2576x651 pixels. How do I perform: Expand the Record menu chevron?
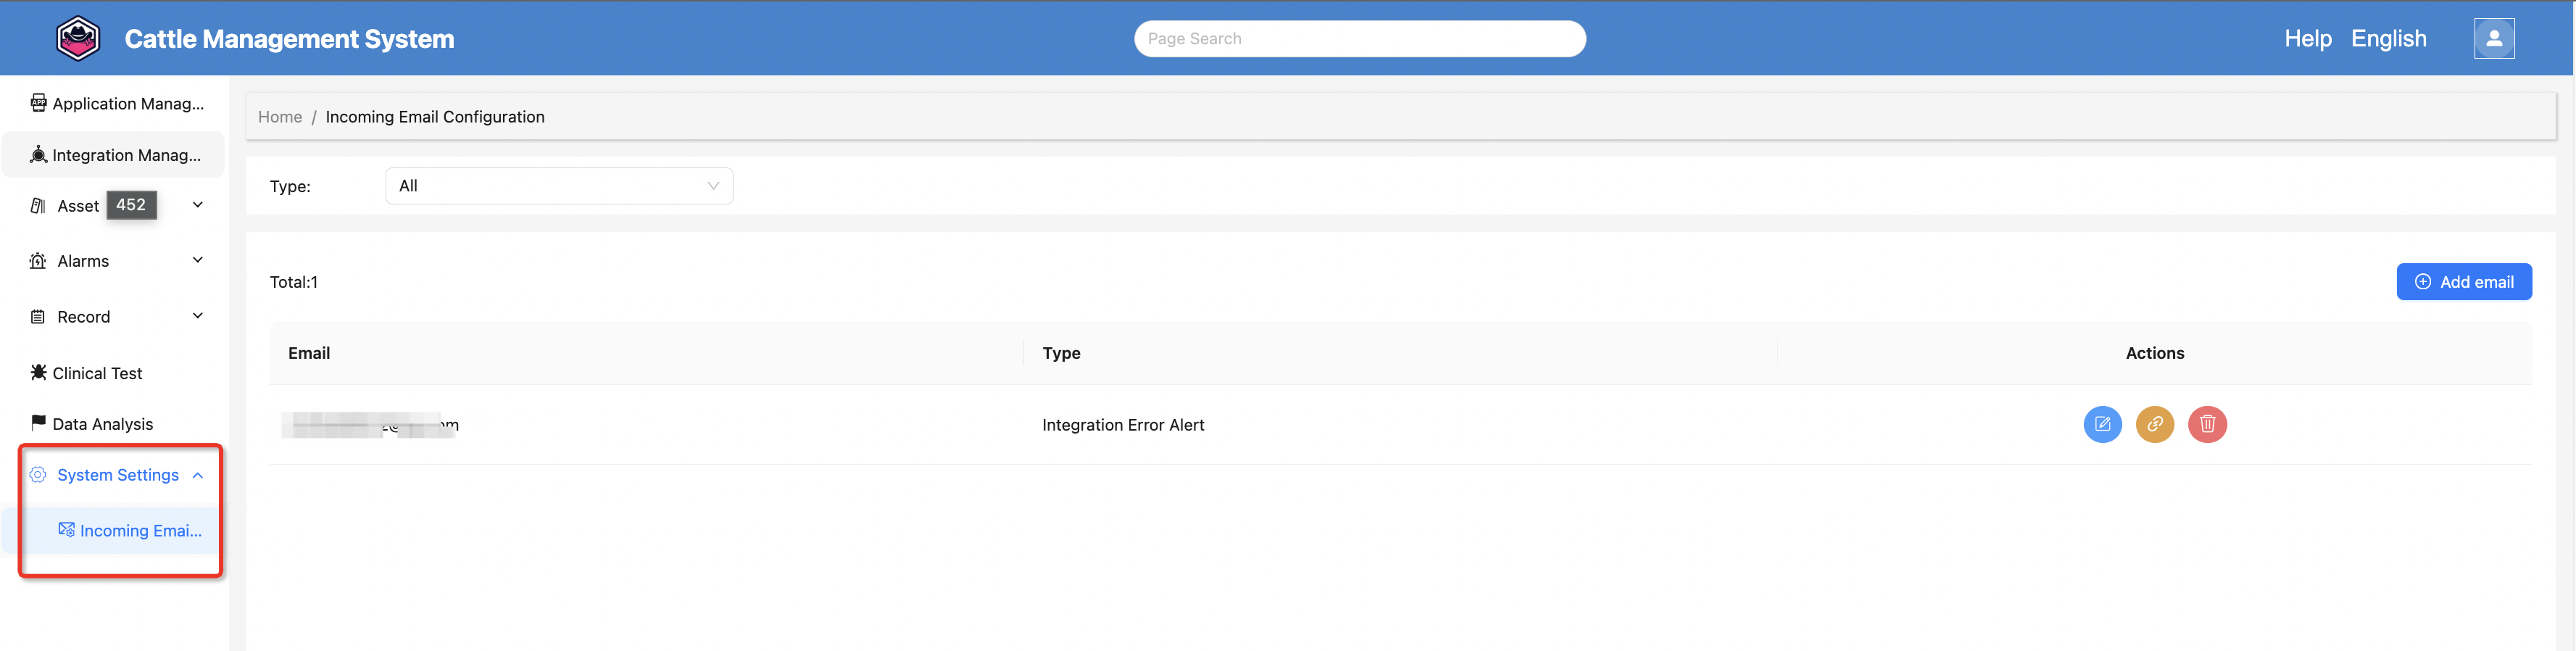click(x=198, y=316)
